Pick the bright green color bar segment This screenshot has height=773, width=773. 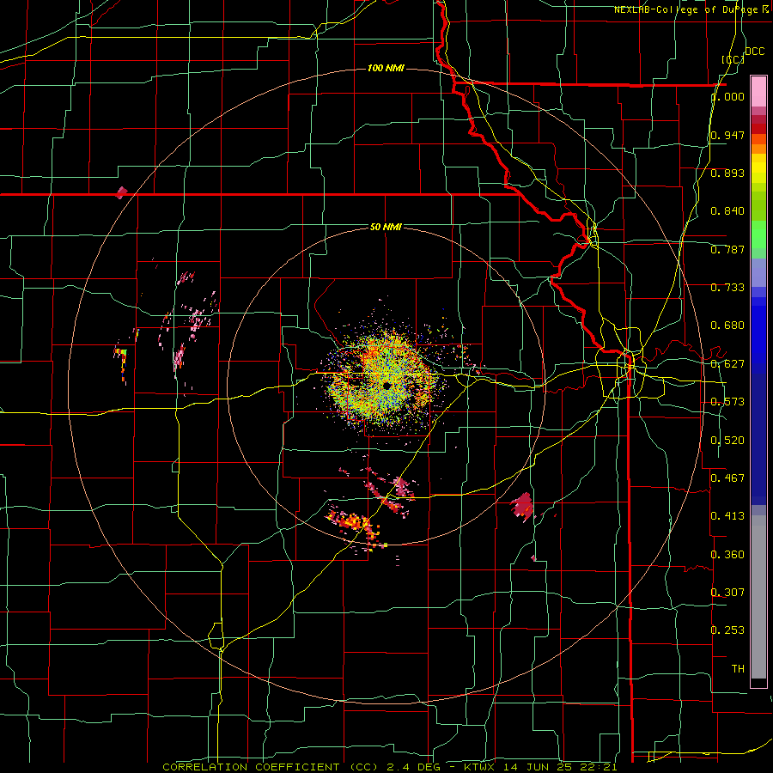pyautogui.click(x=758, y=234)
